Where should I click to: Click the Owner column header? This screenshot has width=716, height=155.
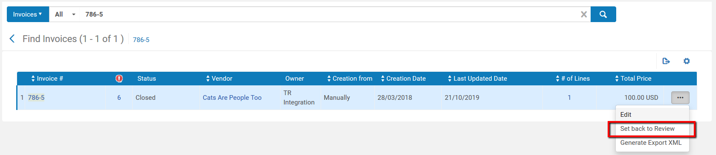pyautogui.click(x=295, y=79)
